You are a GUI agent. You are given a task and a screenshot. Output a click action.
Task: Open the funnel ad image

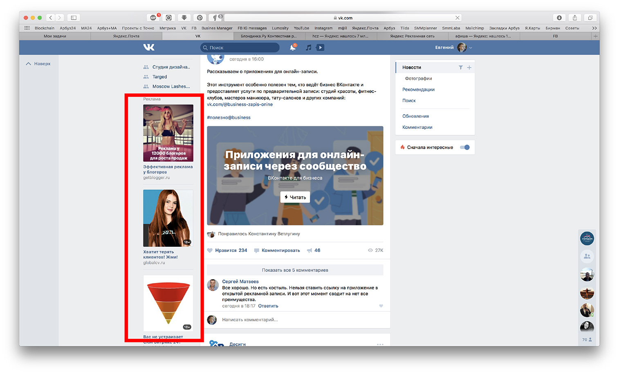[168, 303]
